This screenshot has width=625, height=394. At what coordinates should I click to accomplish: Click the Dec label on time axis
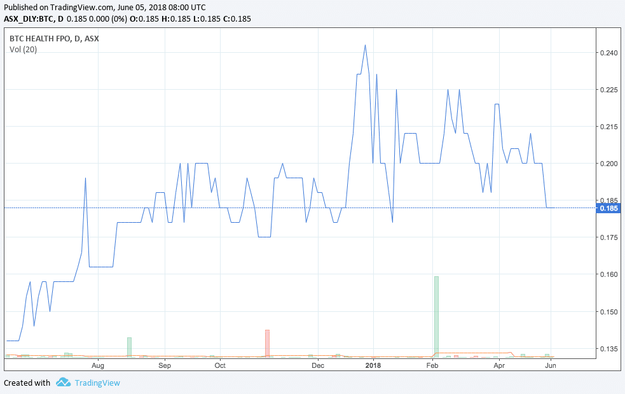click(x=318, y=365)
